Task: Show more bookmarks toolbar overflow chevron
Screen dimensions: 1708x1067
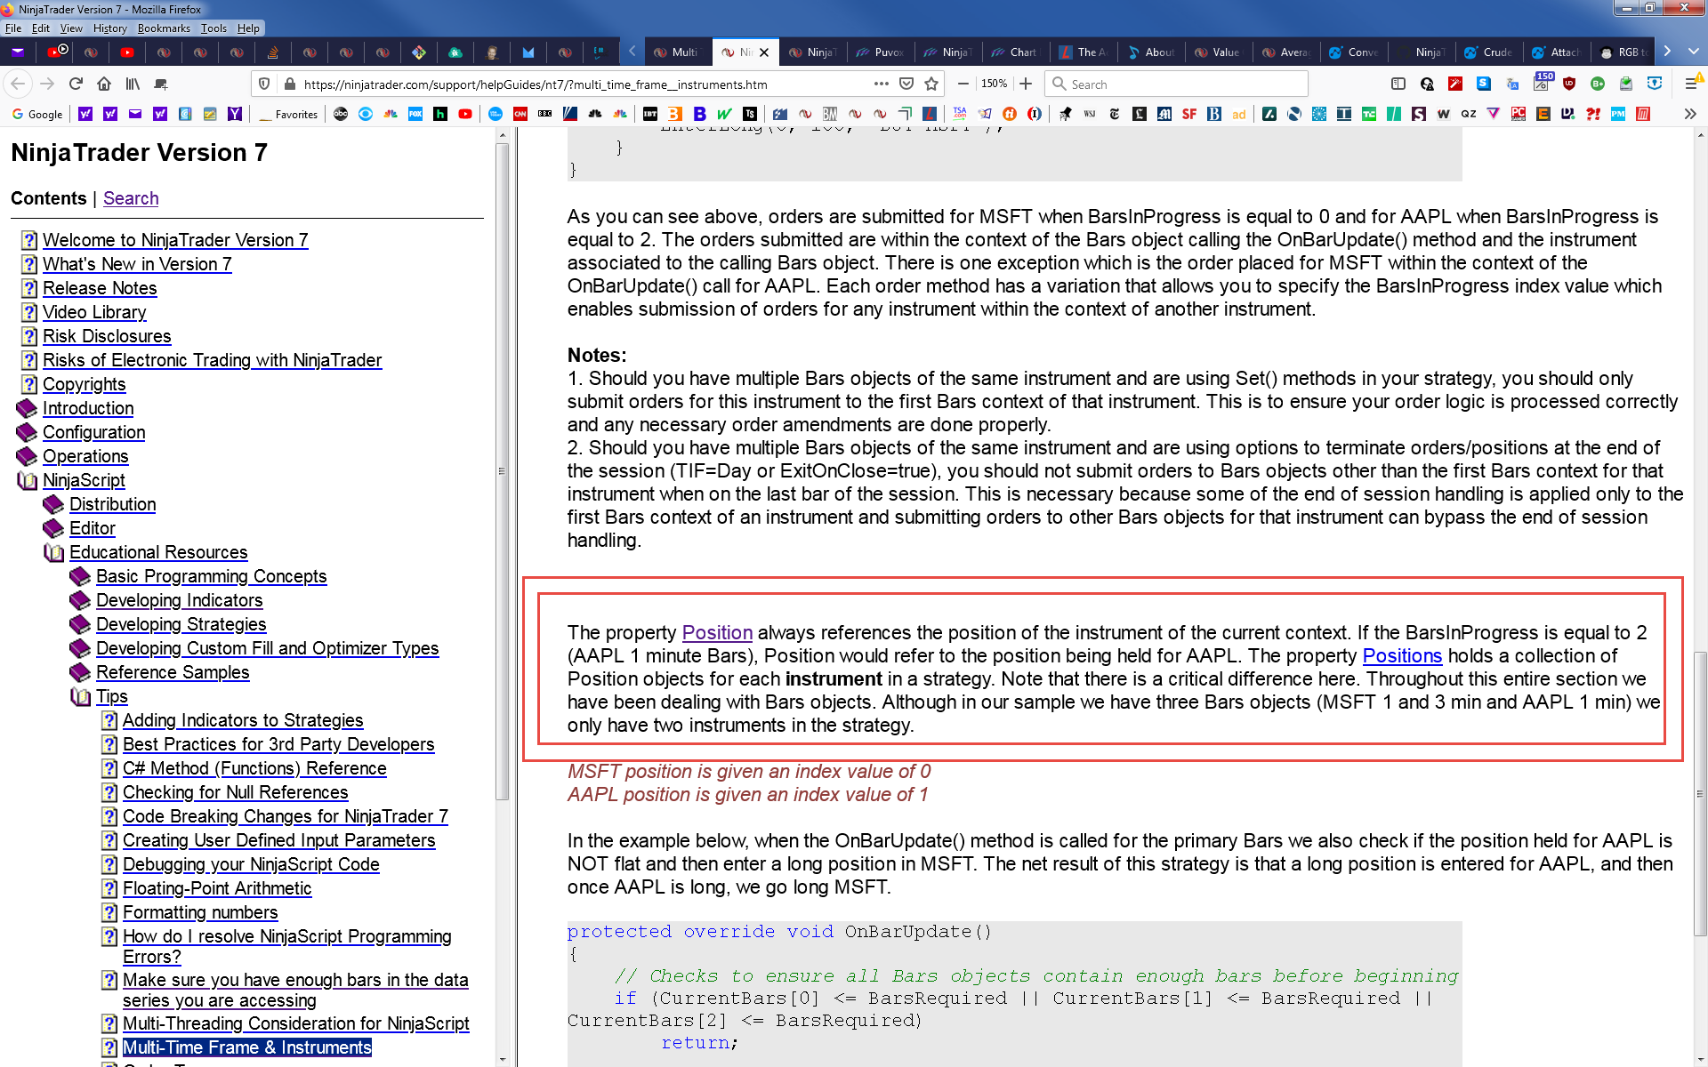Action: [1689, 114]
